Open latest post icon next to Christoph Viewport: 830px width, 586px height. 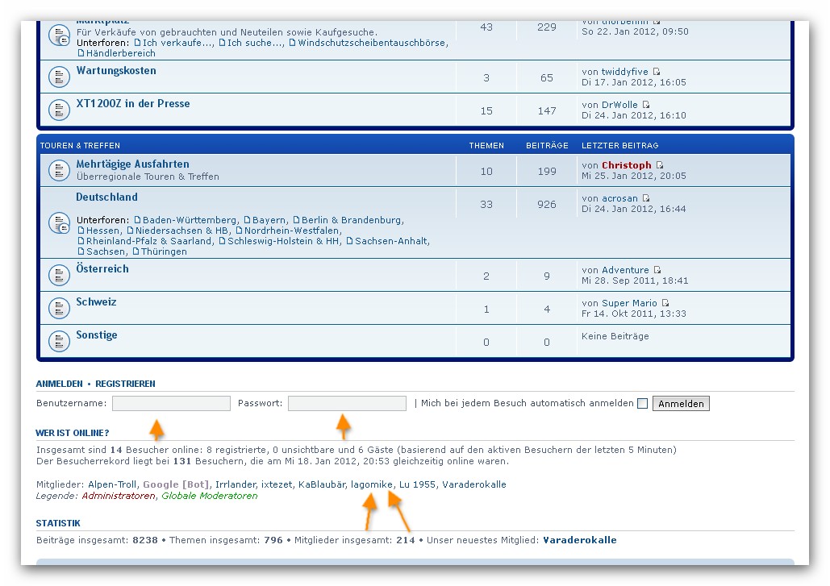pos(659,165)
